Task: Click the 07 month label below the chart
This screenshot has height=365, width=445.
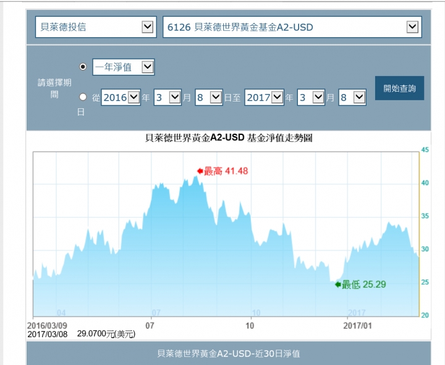Action: pyautogui.click(x=150, y=325)
